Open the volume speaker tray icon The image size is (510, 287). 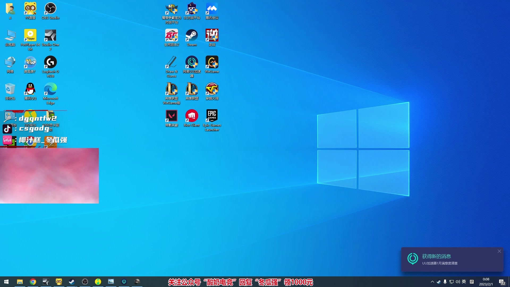coord(458,282)
